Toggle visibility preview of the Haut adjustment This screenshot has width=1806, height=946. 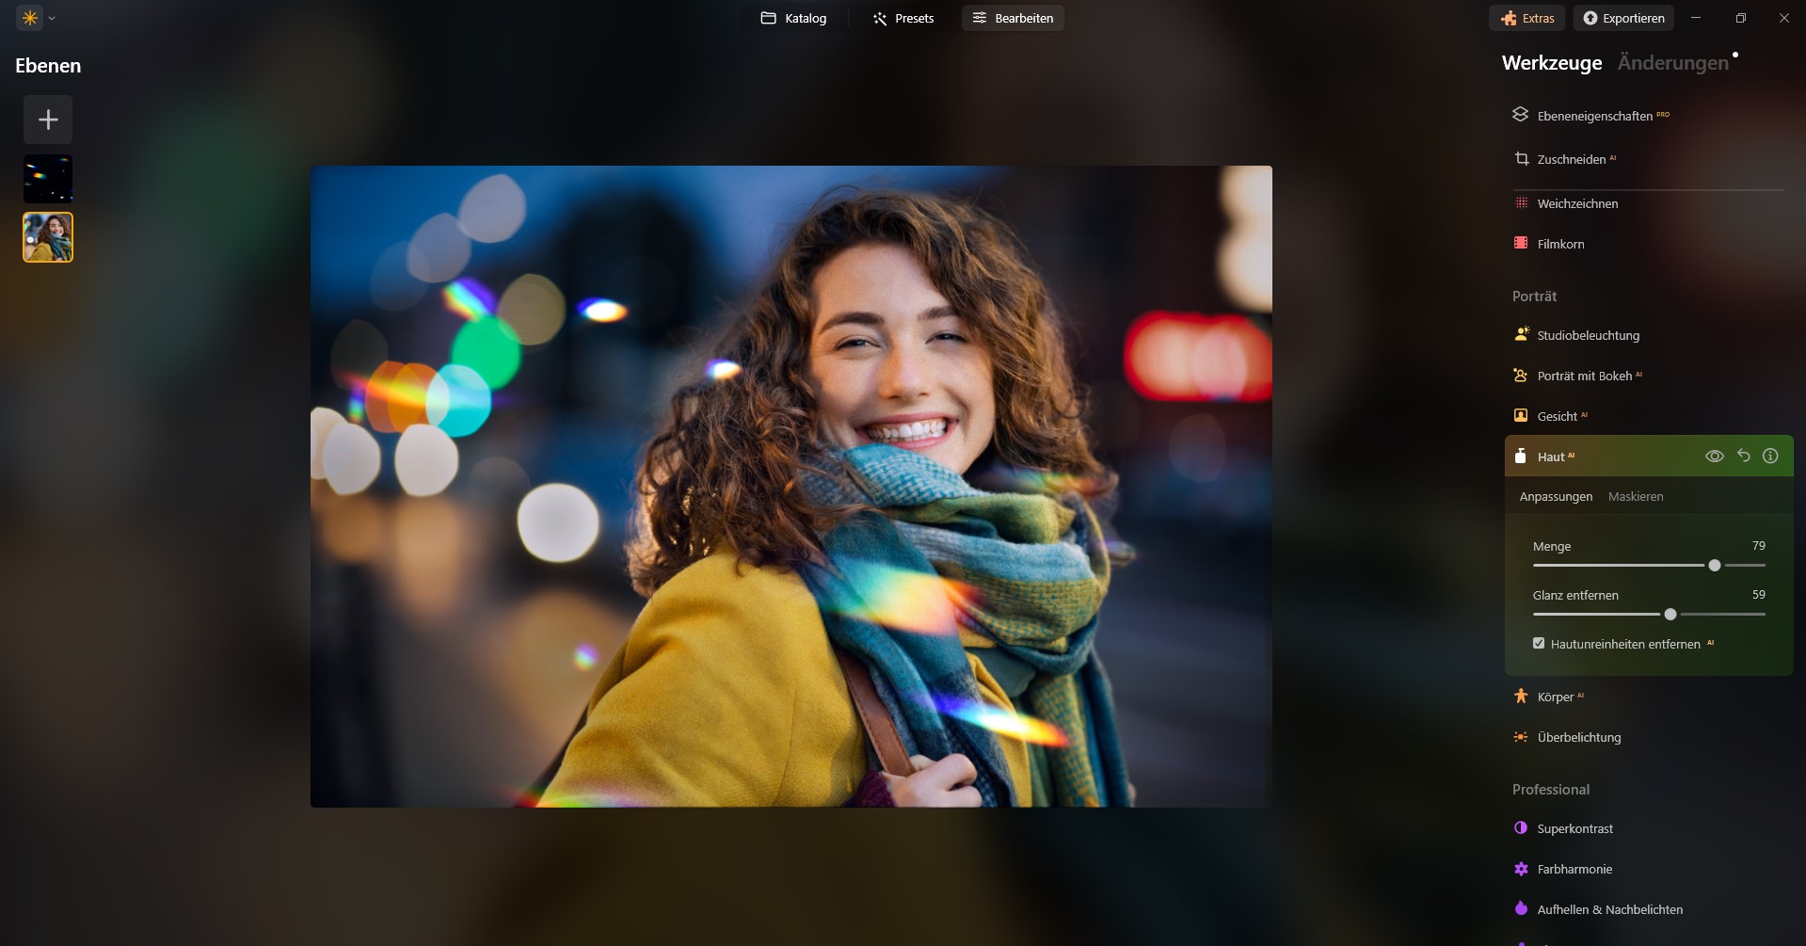click(1714, 456)
